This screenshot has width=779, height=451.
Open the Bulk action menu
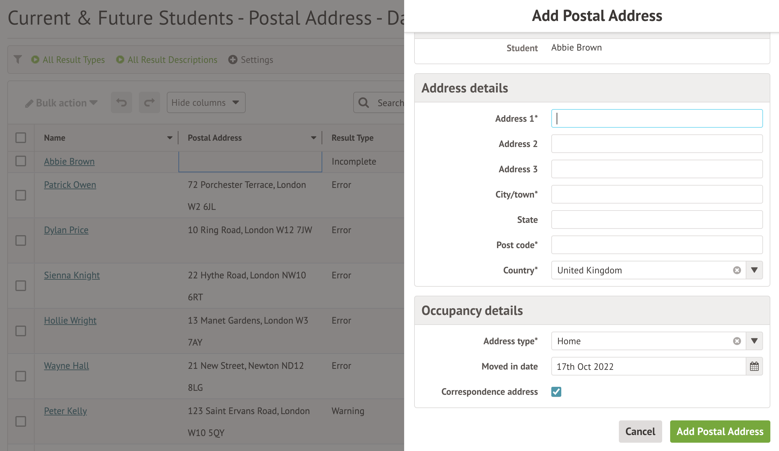pos(62,103)
